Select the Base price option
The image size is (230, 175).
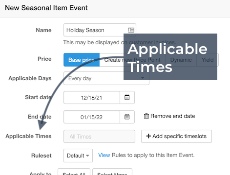pyautogui.click(x=82, y=60)
